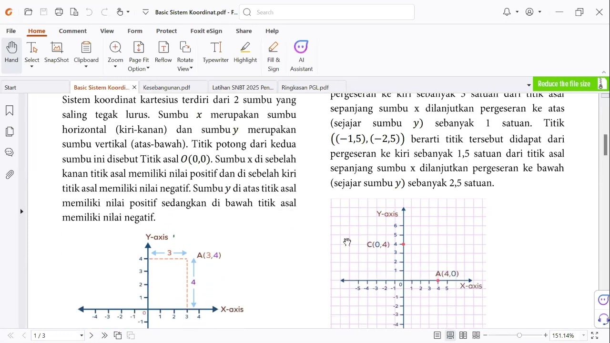The height and width of the screenshot is (343, 610).
Task: Open the Pages thumbnail panel icon
Action: pyautogui.click(x=9, y=131)
